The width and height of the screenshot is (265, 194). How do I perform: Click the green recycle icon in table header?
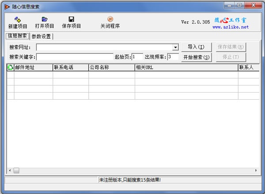tap(11, 67)
